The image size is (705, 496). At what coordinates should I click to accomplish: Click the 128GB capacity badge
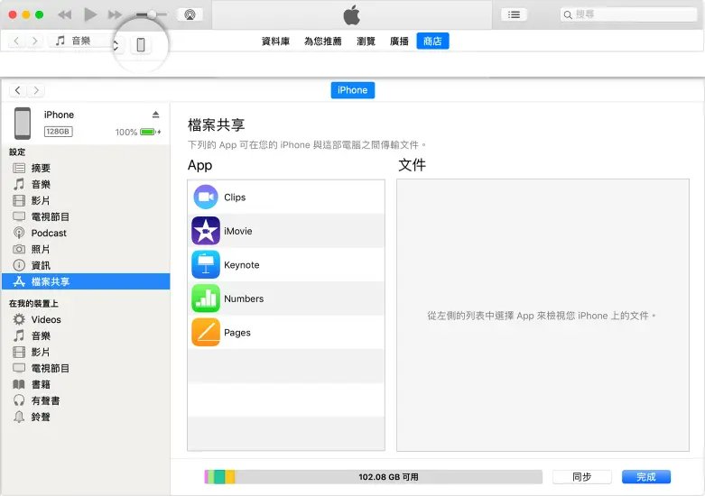coord(58,132)
